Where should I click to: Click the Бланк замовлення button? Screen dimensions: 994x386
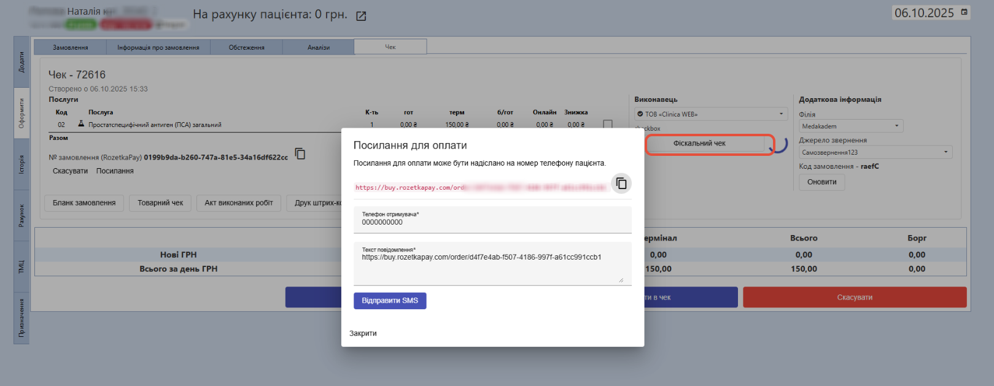84,203
